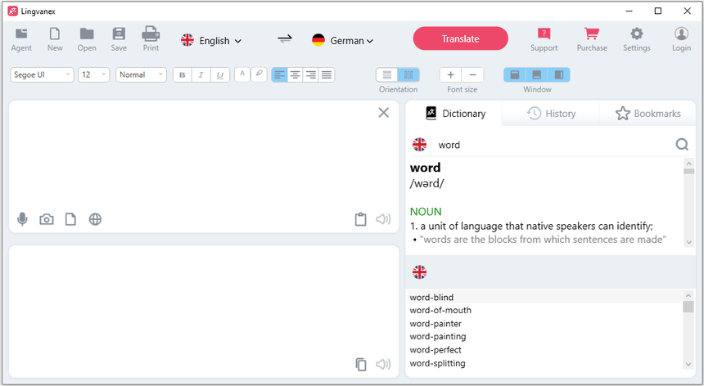704x386 pixels.
Task: Toggle bold formatting
Action: [x=183, y=75]
